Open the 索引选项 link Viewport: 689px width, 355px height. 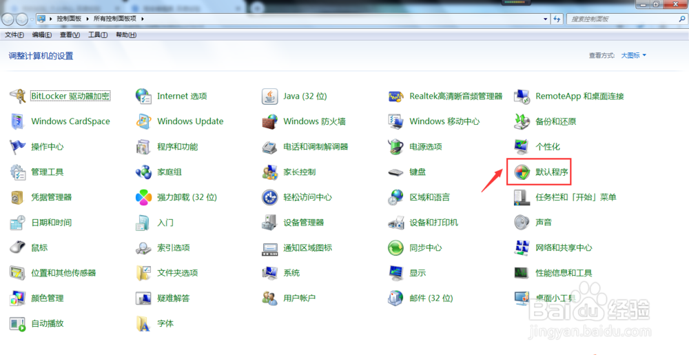coord(174,247)
